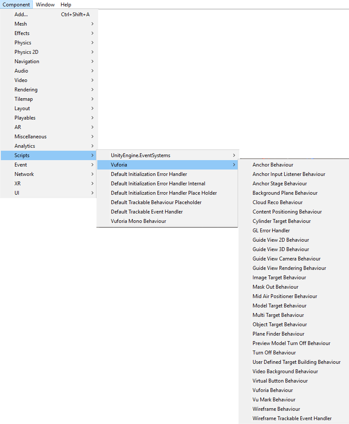This screenshot has height=424, width=349.
Task: Select Virtual Button Behaviour
Action: click(294, 381)
